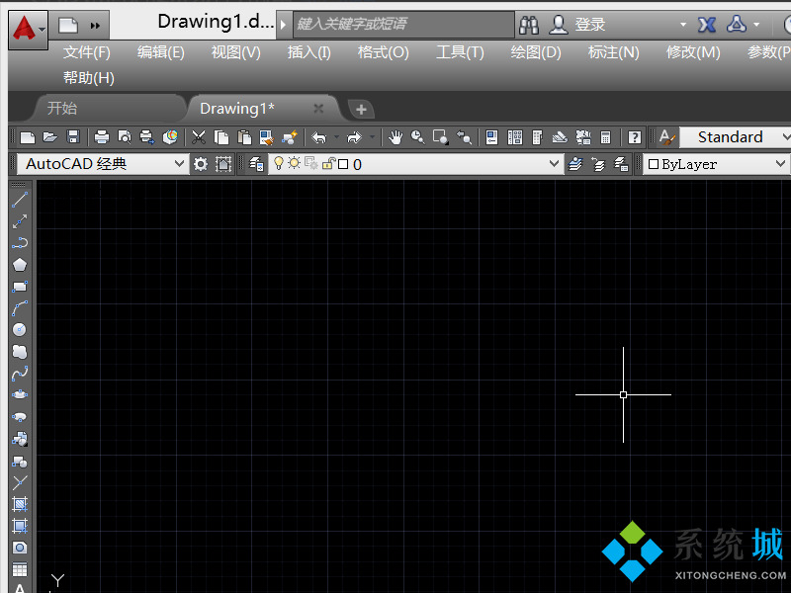Open the Layer Properties Manager icon
The image size is (791, 593).
(256, 164)
